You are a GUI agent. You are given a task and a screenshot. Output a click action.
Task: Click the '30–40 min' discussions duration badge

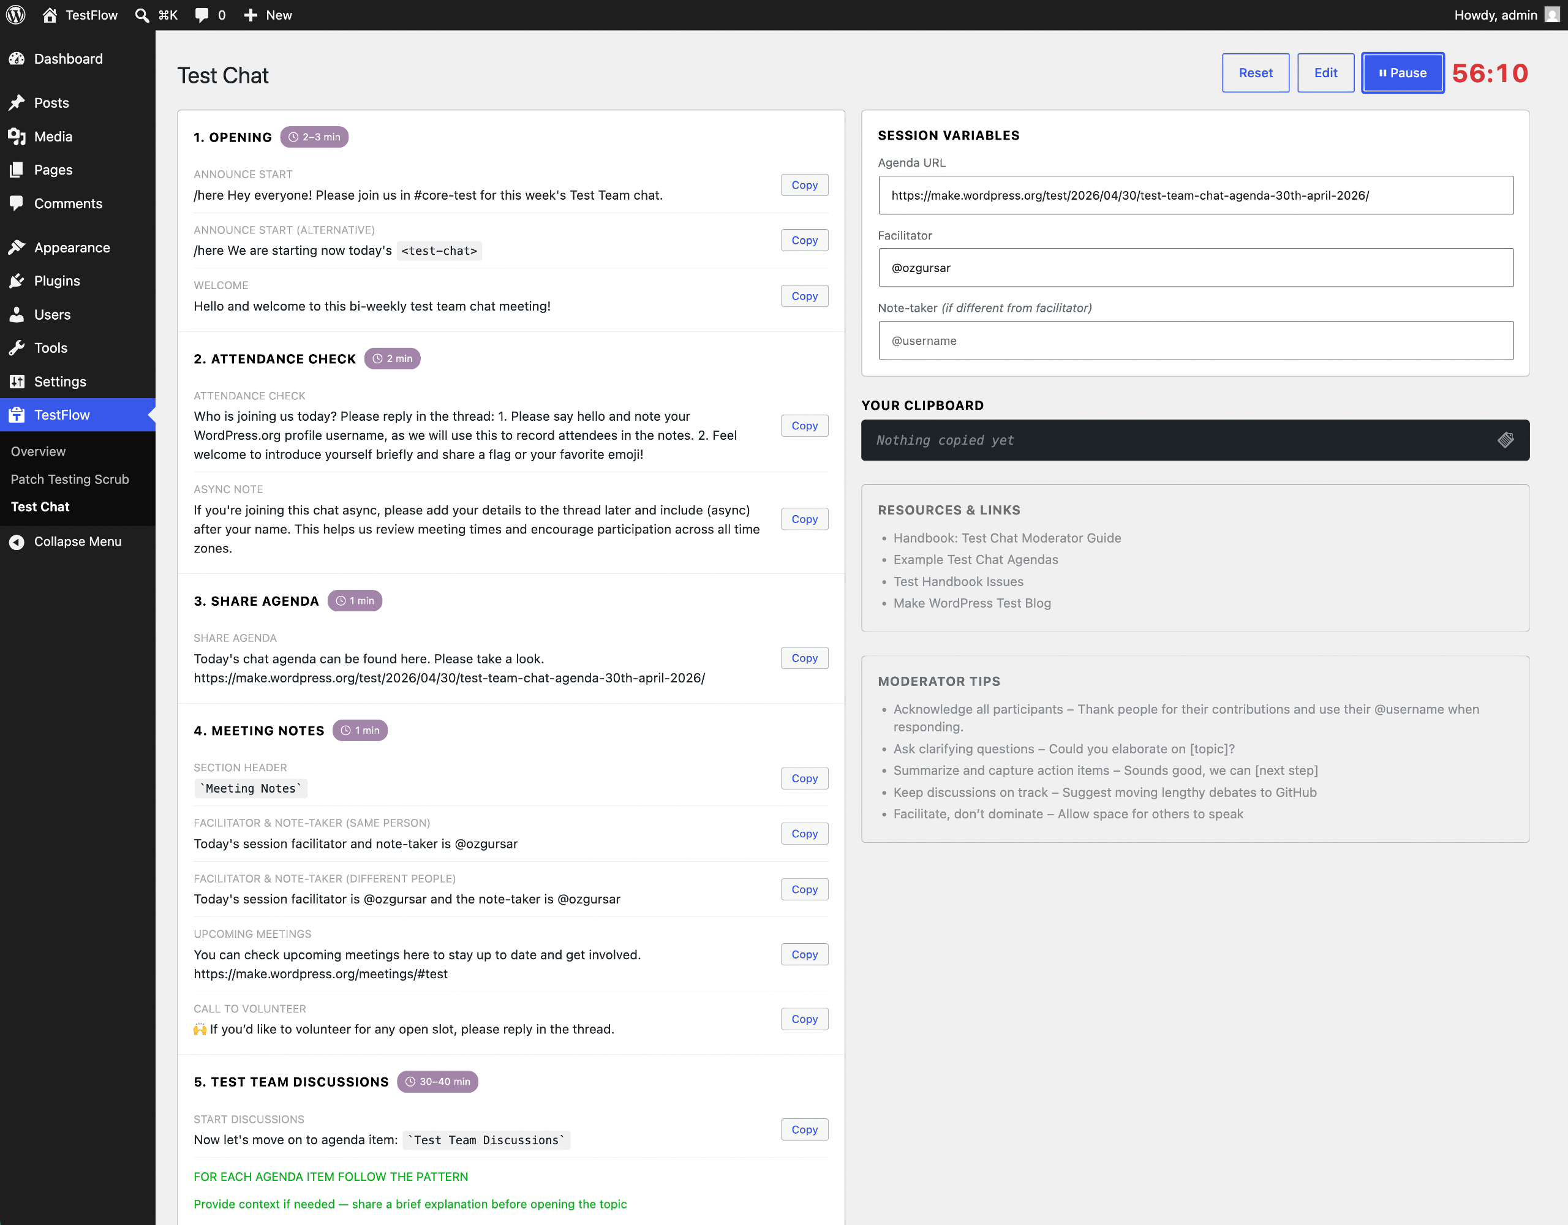point(437,1082)
